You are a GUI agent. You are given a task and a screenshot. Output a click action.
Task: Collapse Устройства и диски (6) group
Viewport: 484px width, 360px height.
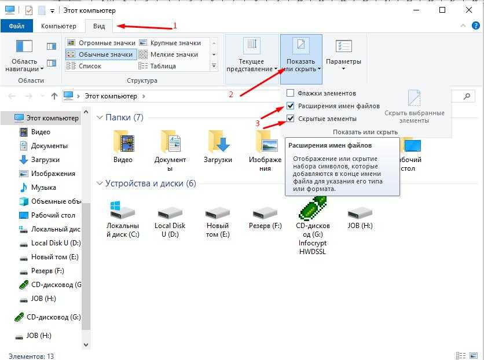(100, 183)
